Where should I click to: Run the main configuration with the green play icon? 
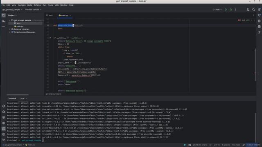[226, 10]
